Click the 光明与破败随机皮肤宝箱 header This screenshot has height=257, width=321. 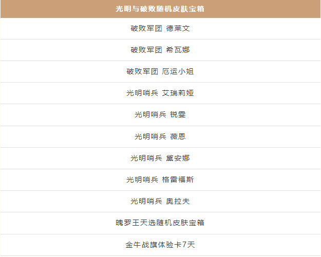tap(160, 9)
